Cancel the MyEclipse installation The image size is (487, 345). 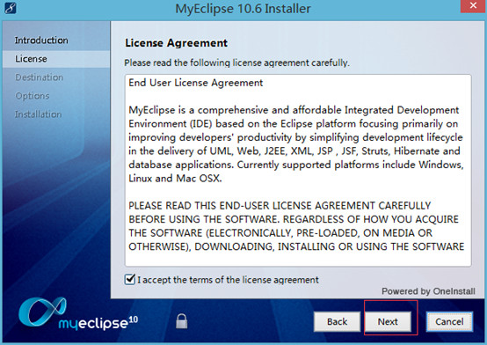click(449, 321)
